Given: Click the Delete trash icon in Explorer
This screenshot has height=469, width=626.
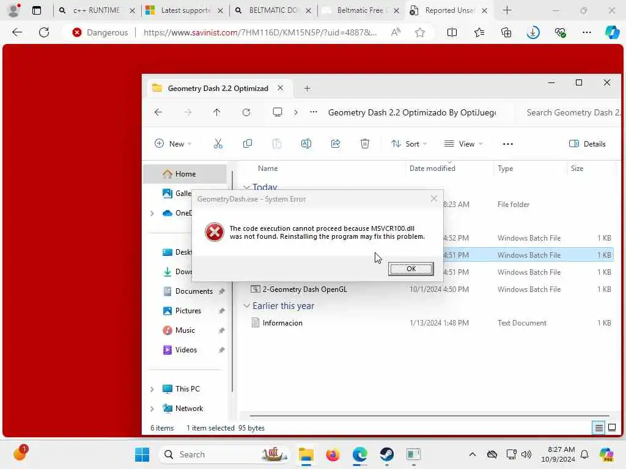Looking at the screenshot, I should [x=365, y=144].
